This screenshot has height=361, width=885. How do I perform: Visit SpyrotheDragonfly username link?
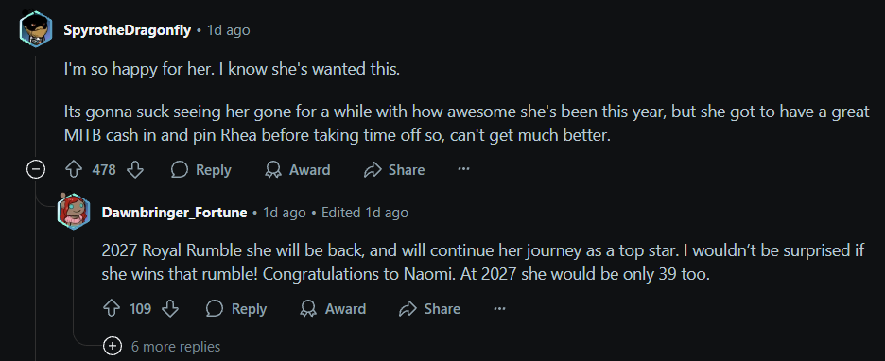click(x=128, y=30)
